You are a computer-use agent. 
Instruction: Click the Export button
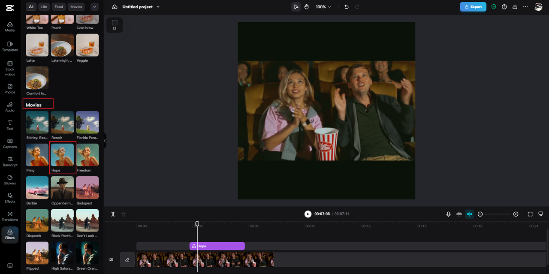click(x=473, y=7)
